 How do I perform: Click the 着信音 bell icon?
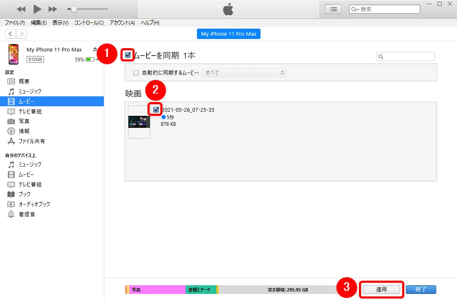click(x=11, y=214)
